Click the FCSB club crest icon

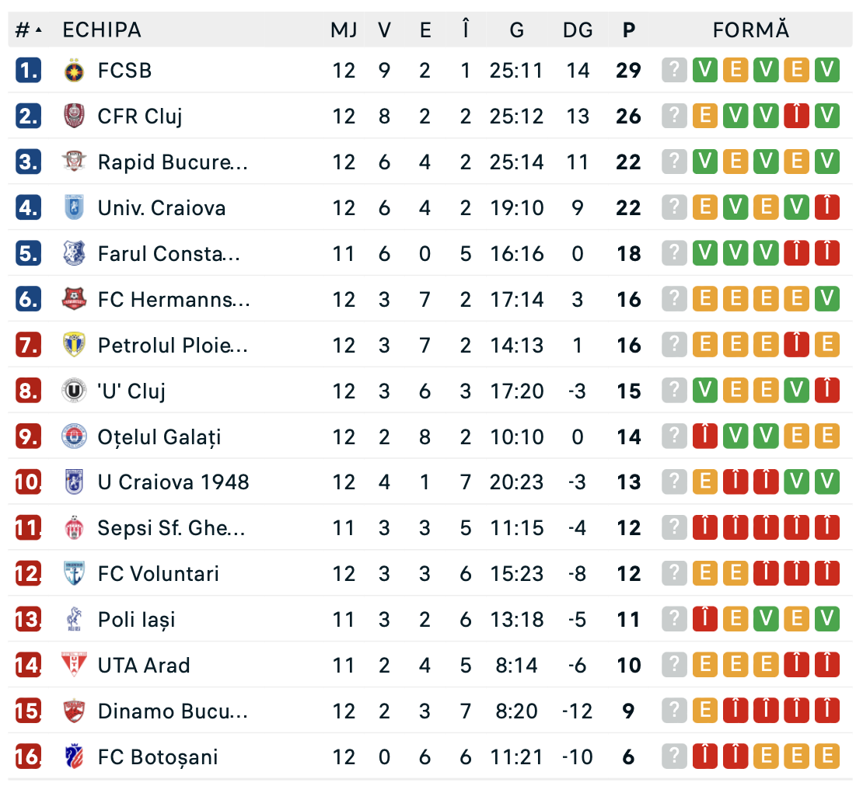(74, 71)
